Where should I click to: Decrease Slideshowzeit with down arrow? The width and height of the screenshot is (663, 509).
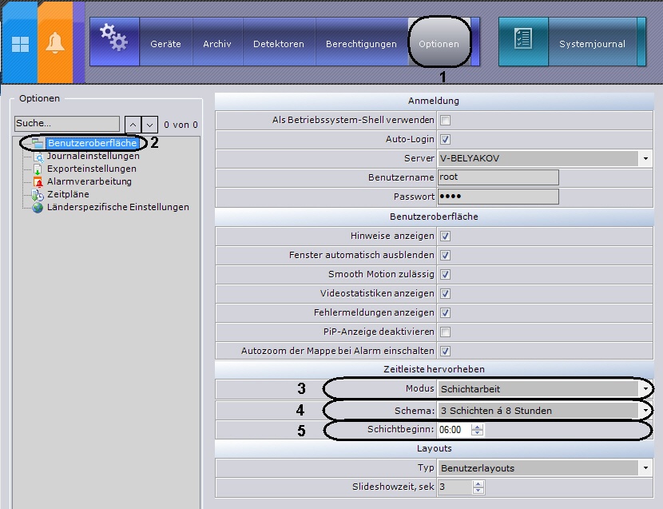coord(478,491)
